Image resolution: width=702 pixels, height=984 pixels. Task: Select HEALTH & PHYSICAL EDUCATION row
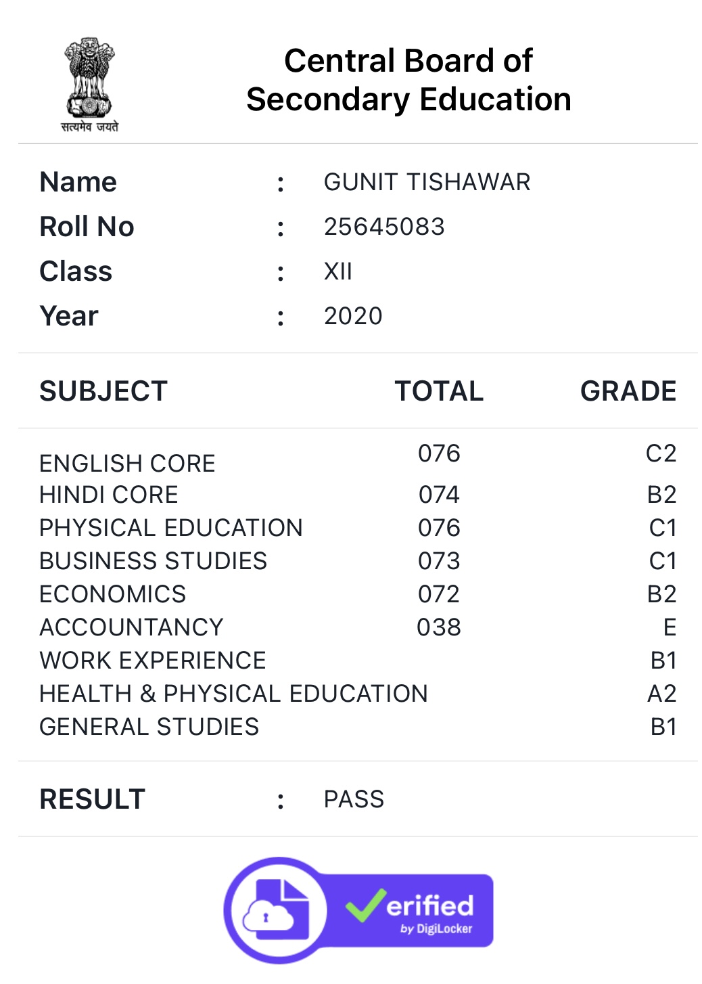point(358,694)
